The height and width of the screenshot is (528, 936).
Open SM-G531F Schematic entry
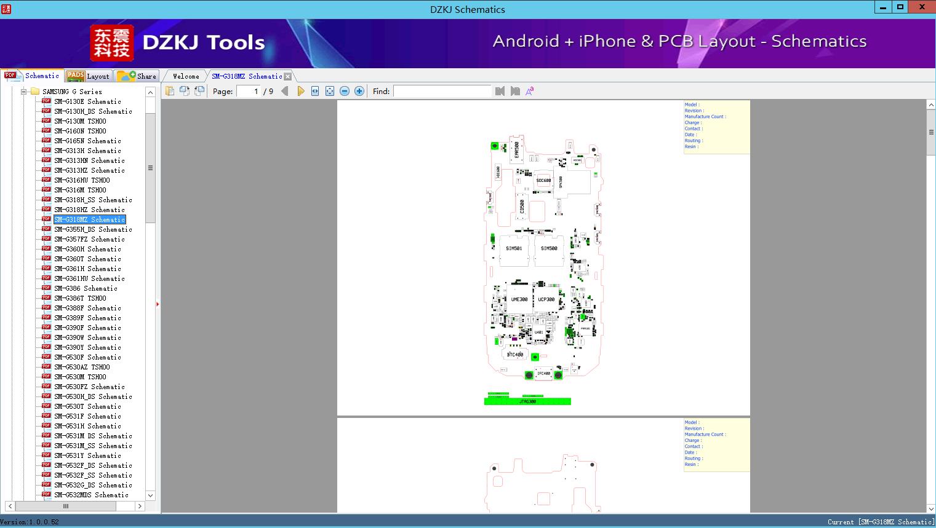pyautogui.click(x=87, y=416)
